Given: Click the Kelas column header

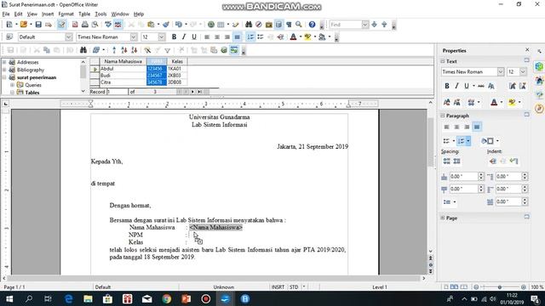Looking at the screenshot, I should coord(177,61).
